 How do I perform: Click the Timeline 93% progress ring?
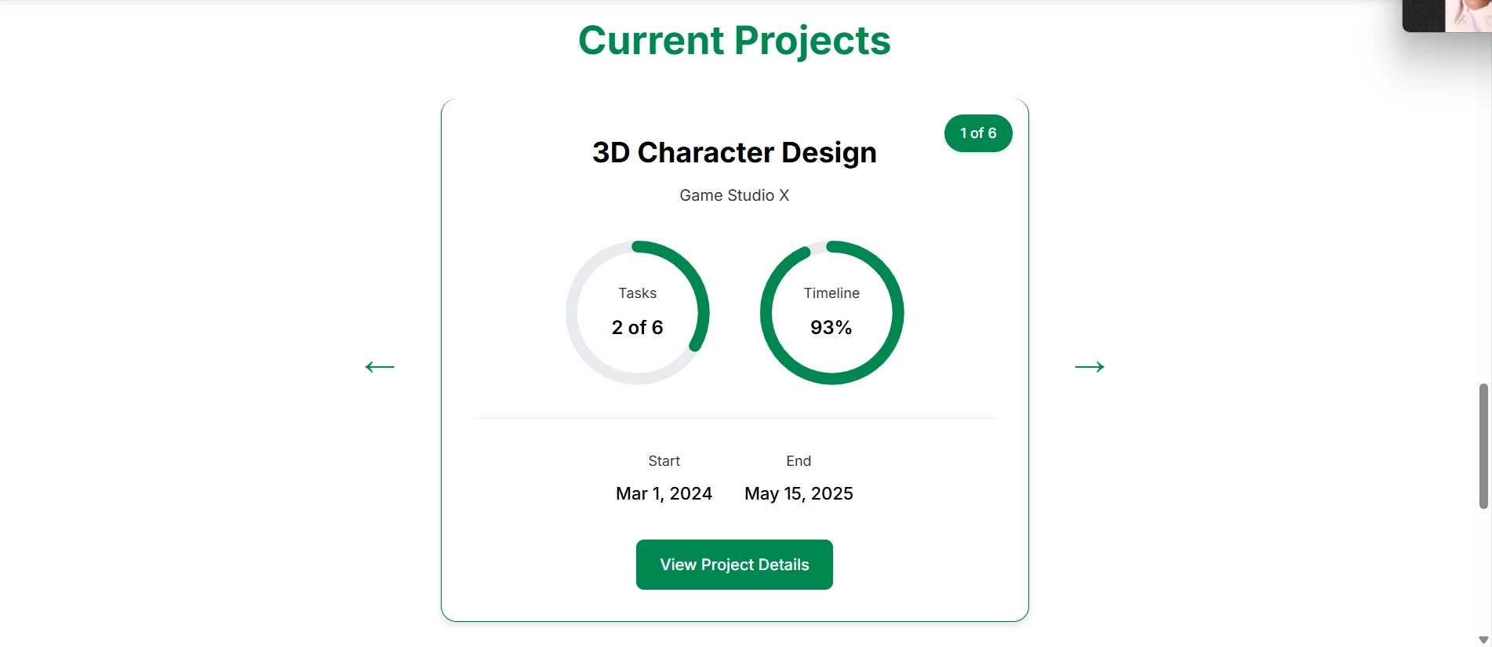[x=832, y=313]
